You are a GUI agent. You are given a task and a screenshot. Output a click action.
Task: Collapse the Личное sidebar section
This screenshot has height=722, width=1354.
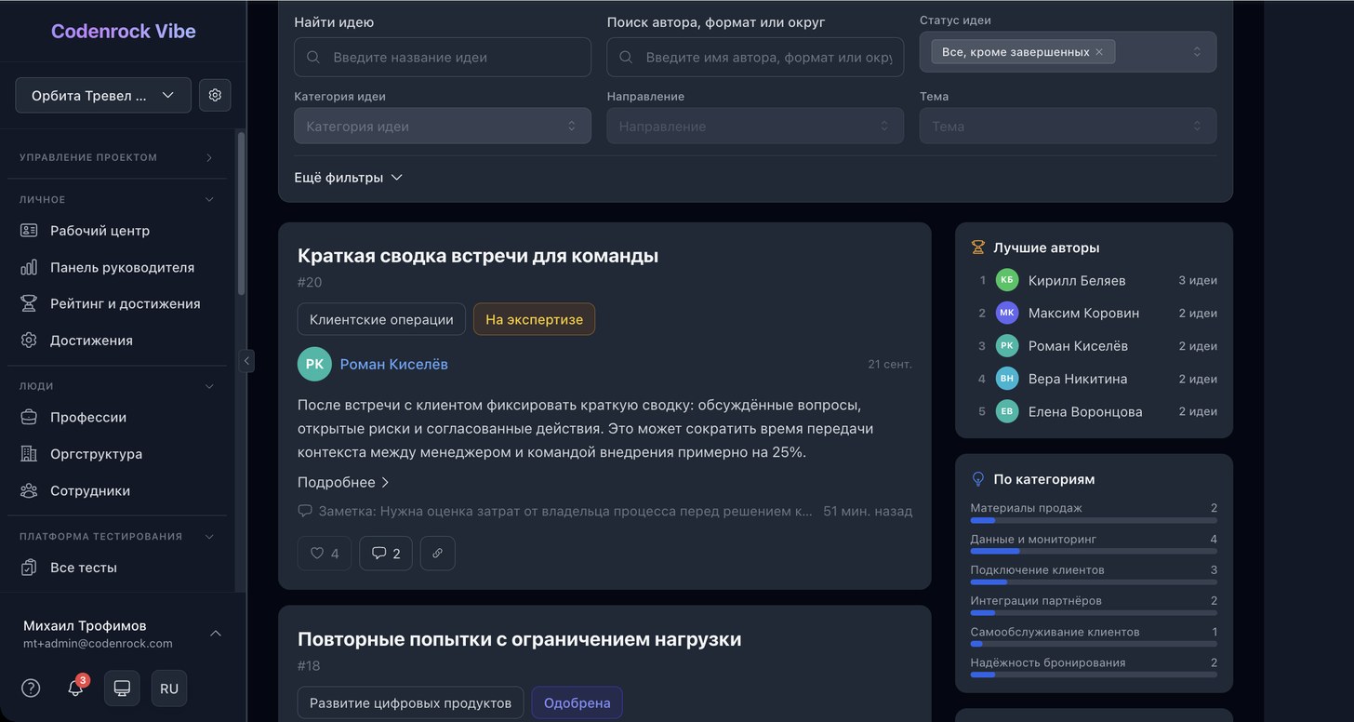point(117,199)
